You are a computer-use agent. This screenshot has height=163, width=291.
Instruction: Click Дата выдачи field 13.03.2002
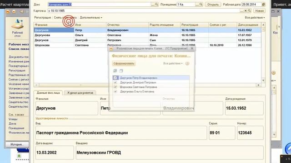click(x=55, y=153)
